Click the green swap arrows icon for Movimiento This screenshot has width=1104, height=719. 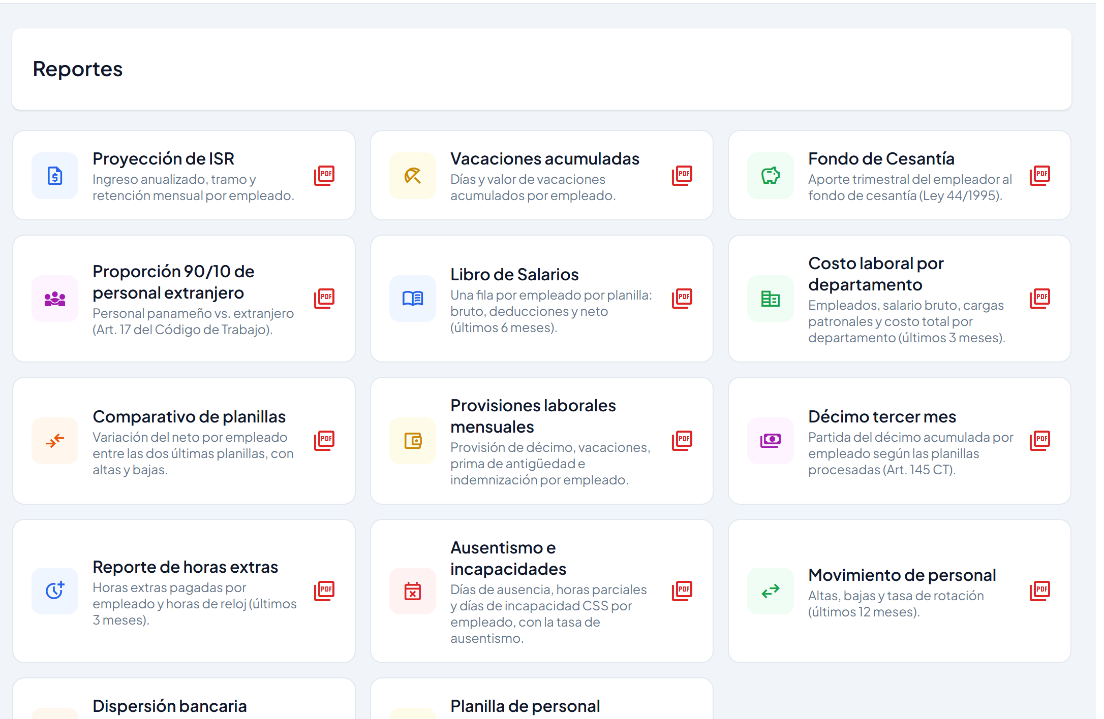point(771,591)
